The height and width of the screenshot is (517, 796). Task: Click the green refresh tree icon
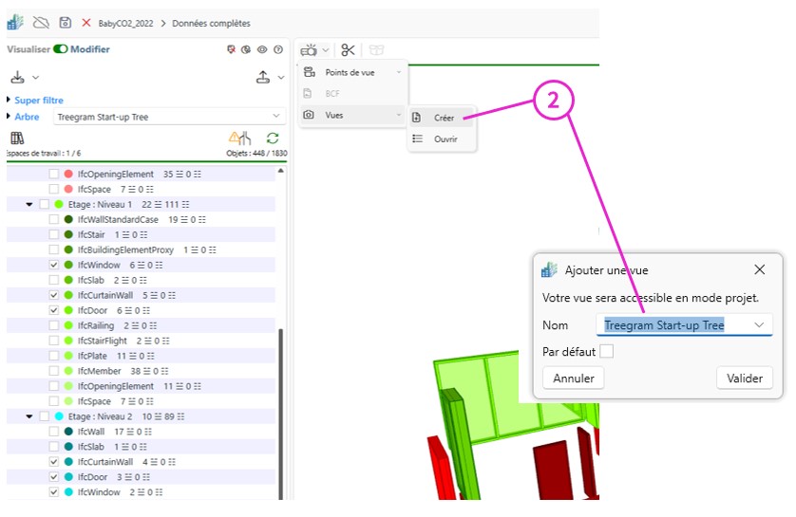point(273,138)
